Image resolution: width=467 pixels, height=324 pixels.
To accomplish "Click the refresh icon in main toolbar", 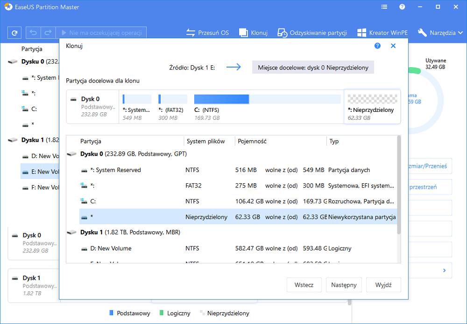I will point(14,33).
